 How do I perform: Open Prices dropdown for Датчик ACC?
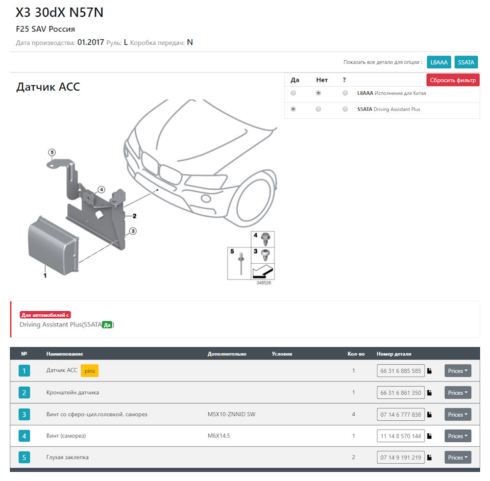(457, 371)
